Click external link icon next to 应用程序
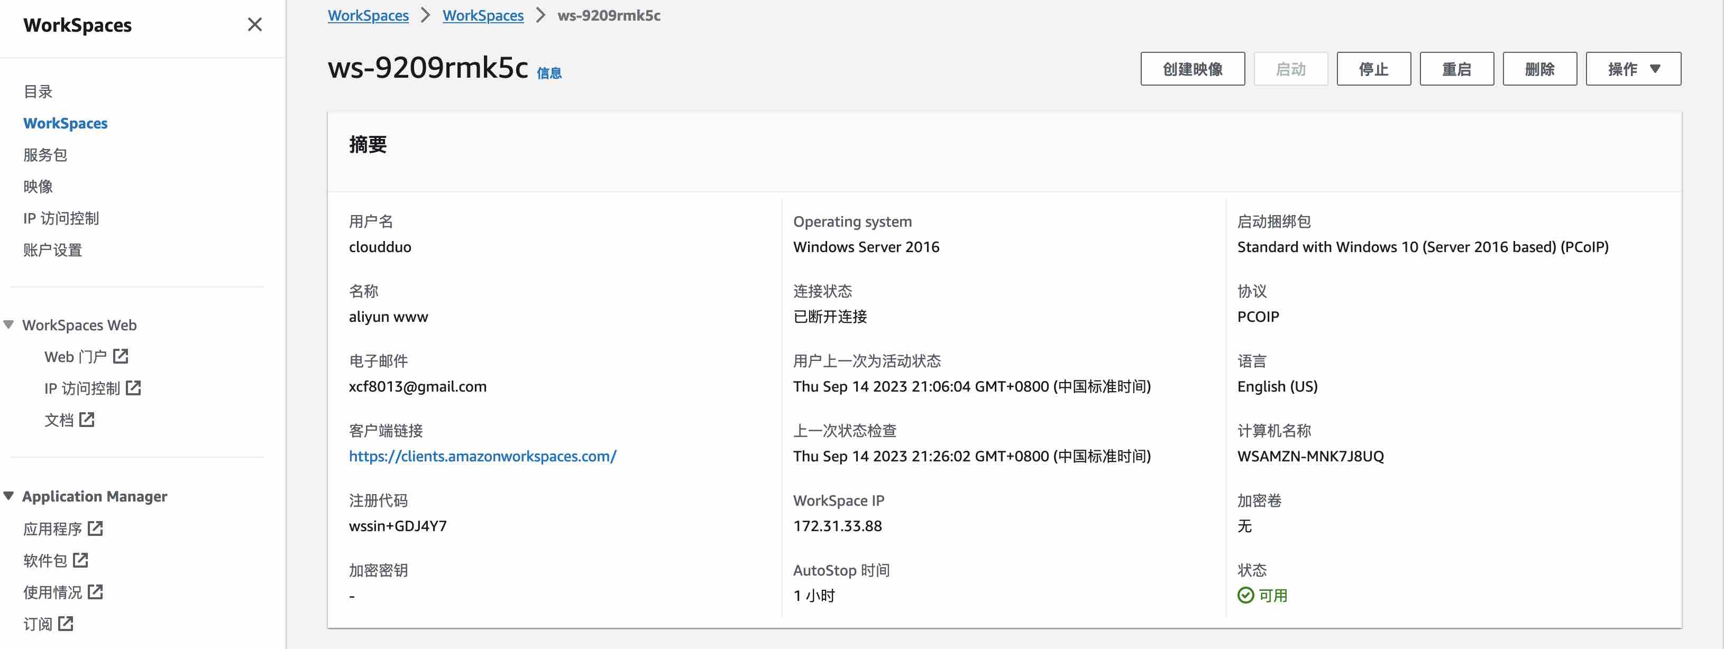Viewport: 1724px width, 649px height. click(x=96, y=528)
